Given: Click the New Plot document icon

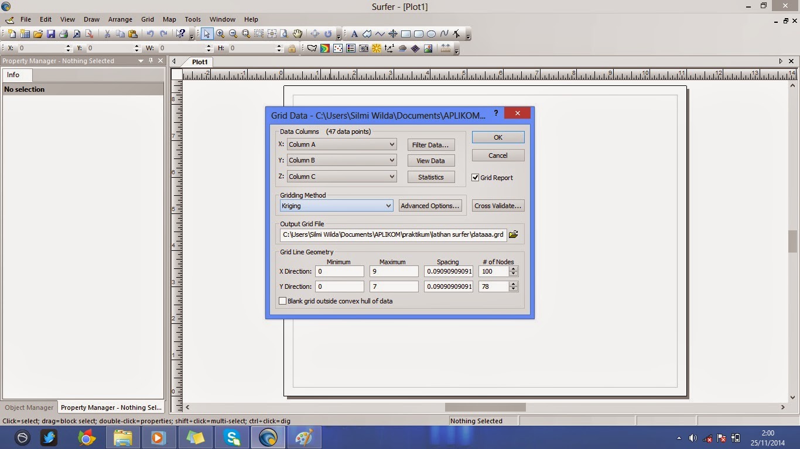Looking at the screenshot, I should tap(12, 34).
